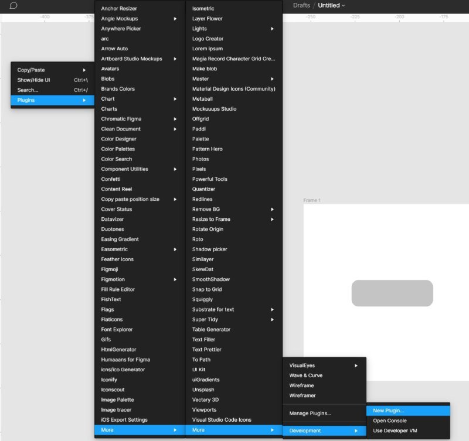Screen dimensions: 469x441
Task: Expand the Easometric submenu
Action: 140,249
